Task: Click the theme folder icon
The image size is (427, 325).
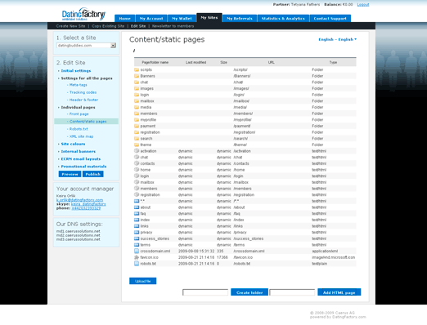Action: click(x=137, y=145)
